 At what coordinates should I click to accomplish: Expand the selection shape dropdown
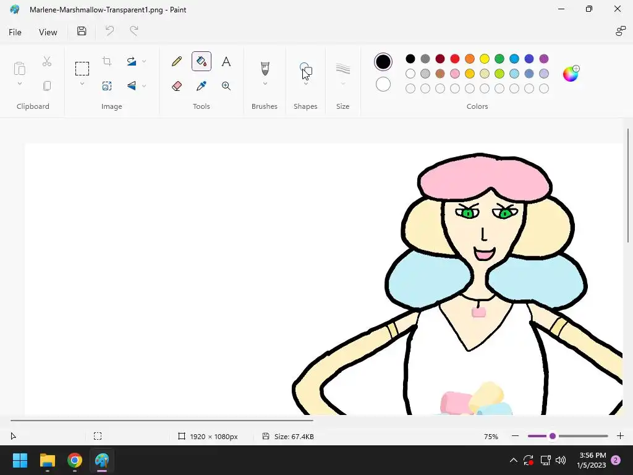click(x=82, y=84)
